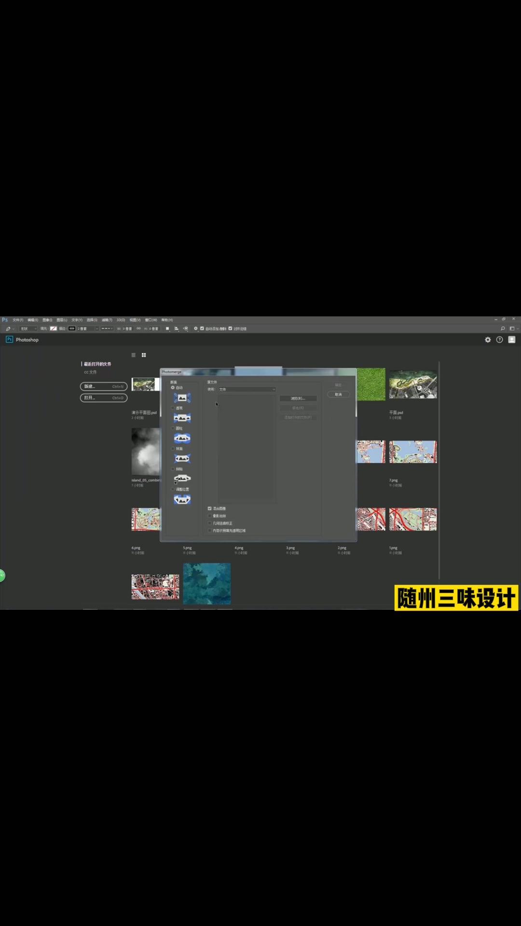This screenshot has height=926, width=521.
Task: Switch to list view of recent files
Action: 134,355
